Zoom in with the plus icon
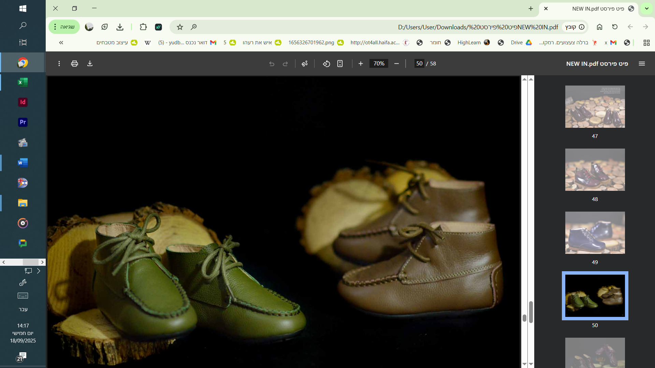The image size is (655, 368). (x=361, y=64)
